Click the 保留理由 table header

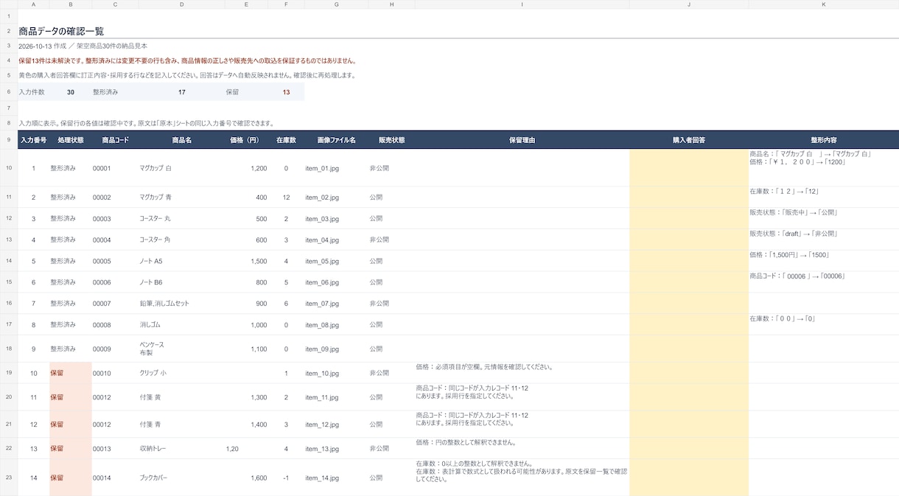[x=522, y=139]
